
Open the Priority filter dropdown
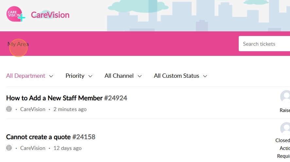79,76
